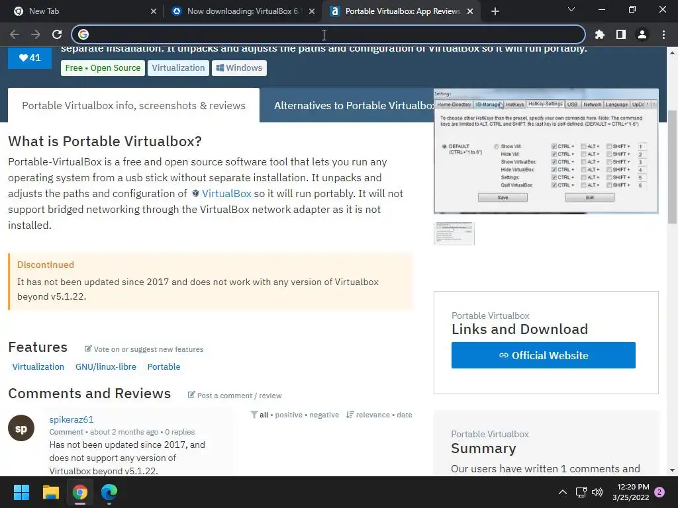Viewport: 678px width, 508px height.
Task: Open a new browser tab with plus
Action: tap(495, 11)
